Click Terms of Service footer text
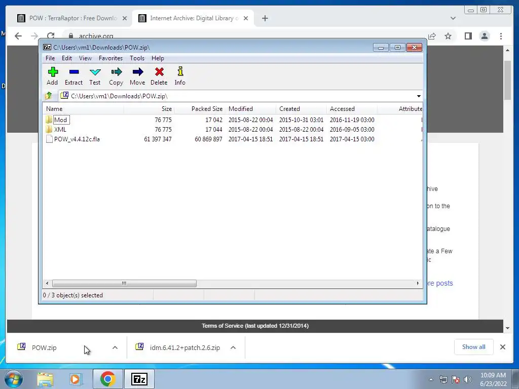This screenshot has width=519, height=389. [255, 326]
